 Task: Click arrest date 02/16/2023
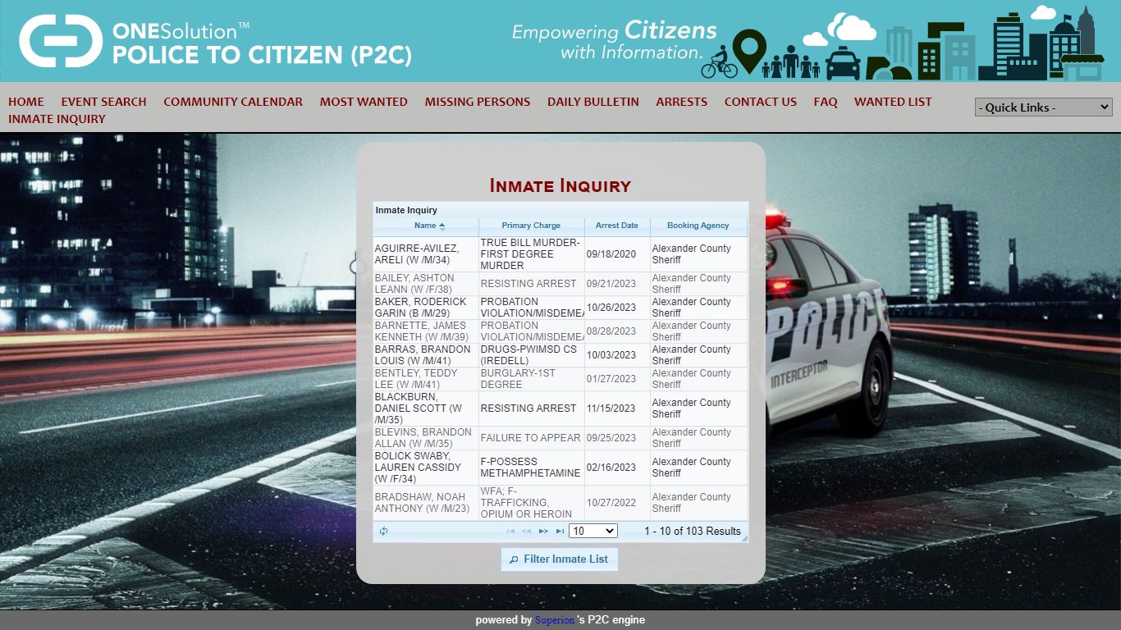tap(611, 468)
